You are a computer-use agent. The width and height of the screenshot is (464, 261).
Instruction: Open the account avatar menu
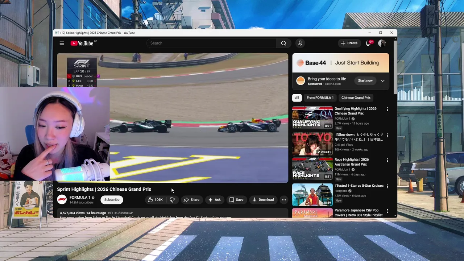[x=382, y=43]
